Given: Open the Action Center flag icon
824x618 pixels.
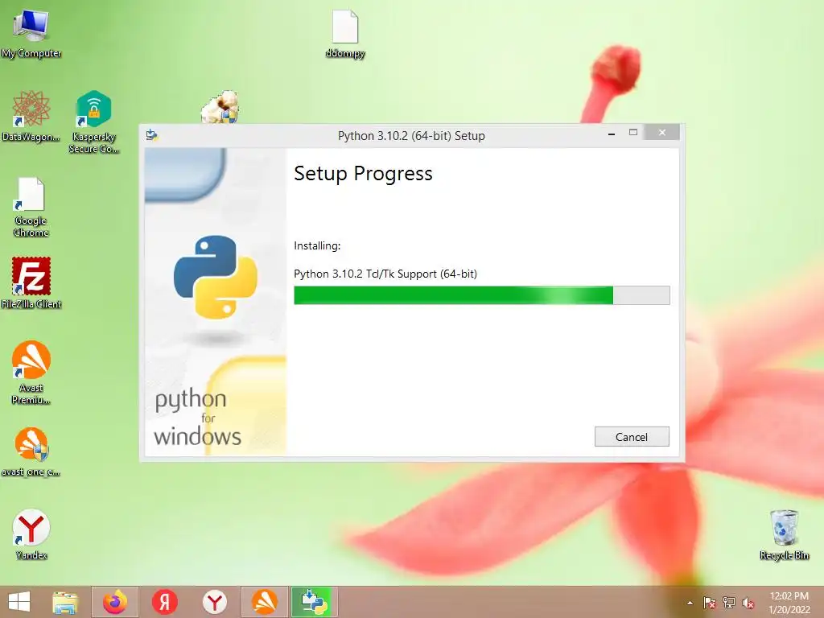Looking at the screenshot, I should 710,603.
